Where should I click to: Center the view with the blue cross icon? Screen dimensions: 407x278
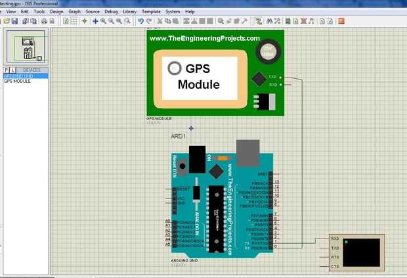pos(96,21)
